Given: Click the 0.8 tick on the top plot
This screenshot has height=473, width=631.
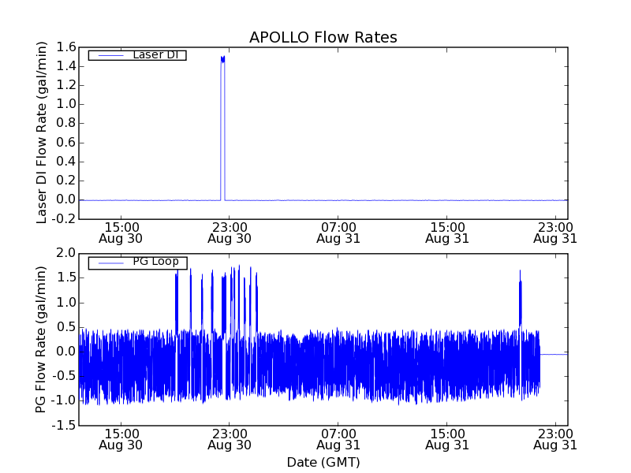Looking at the screenshot, I should click(66, 123).
